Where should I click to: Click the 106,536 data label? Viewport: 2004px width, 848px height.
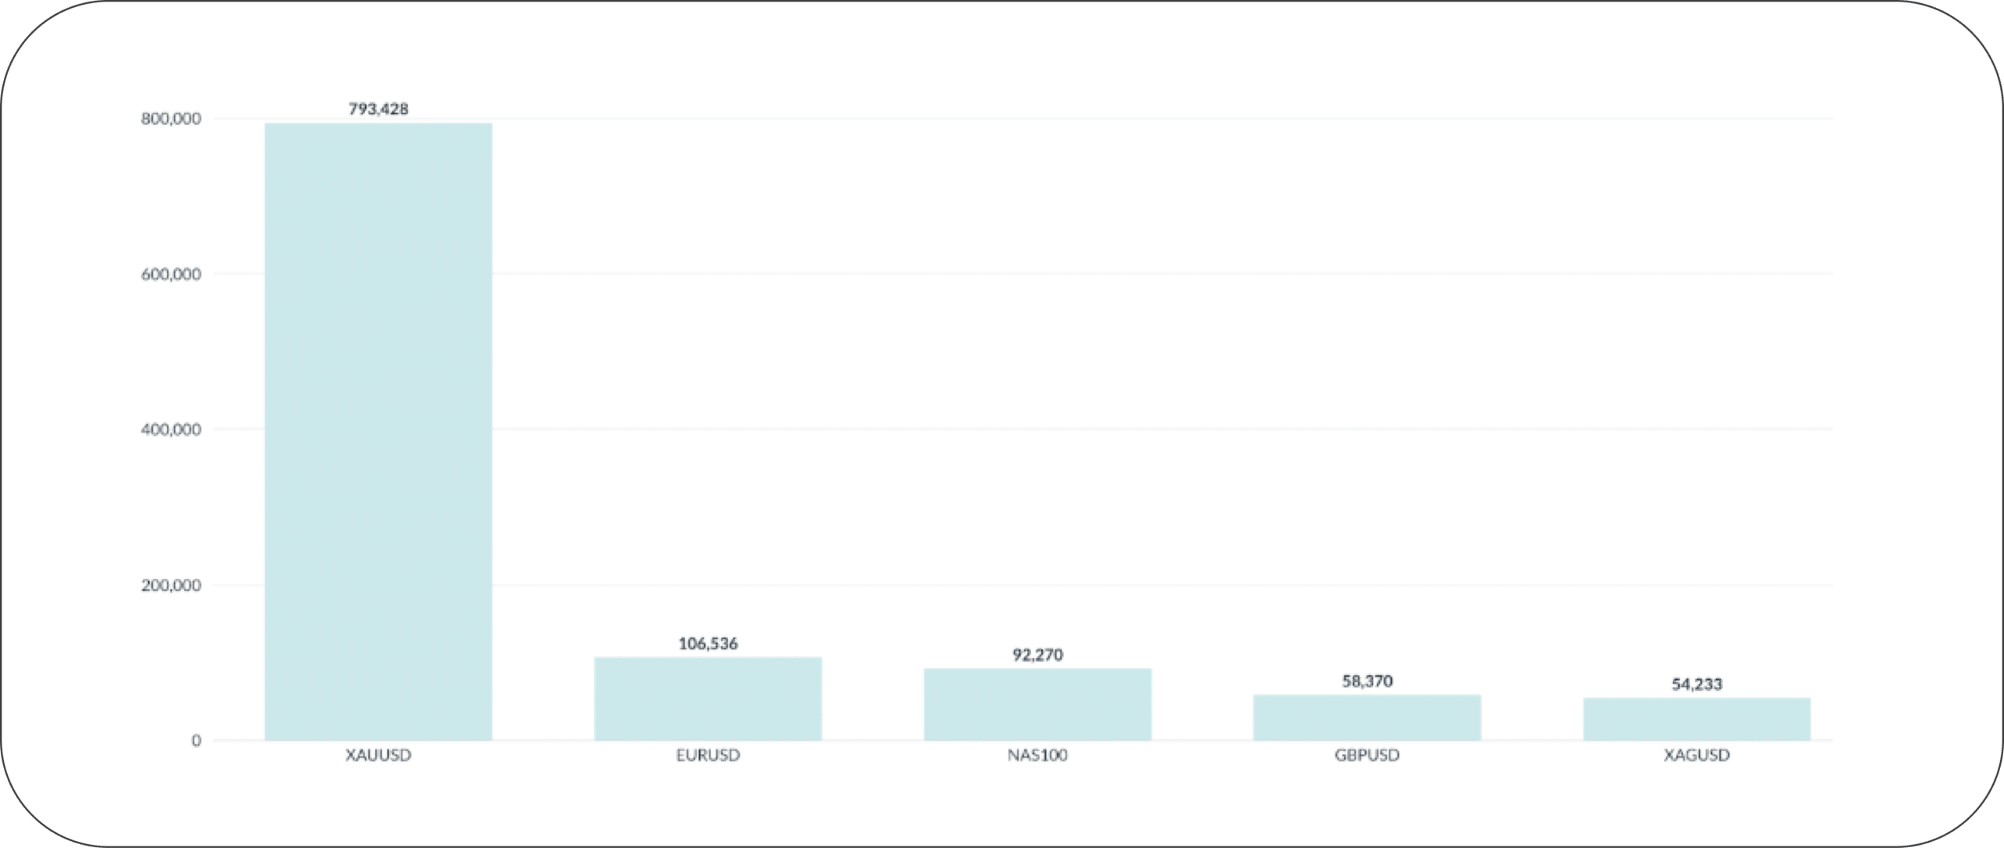708,644
